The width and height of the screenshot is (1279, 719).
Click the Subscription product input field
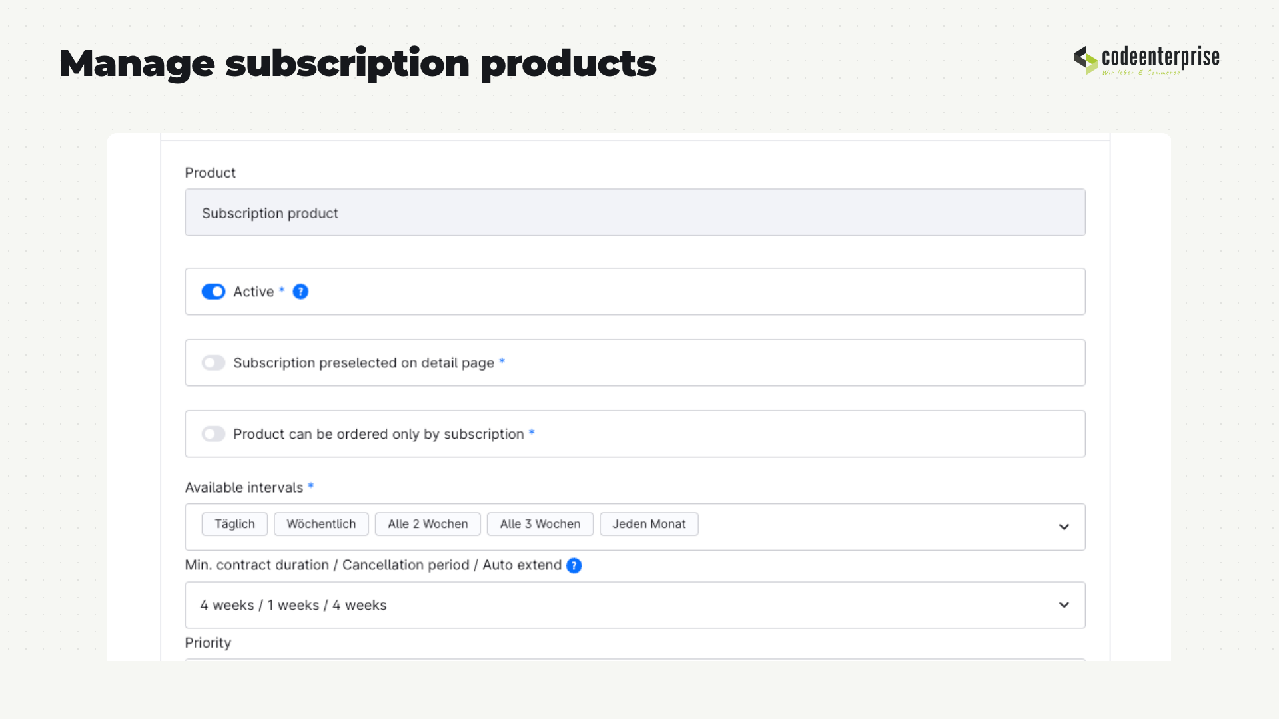pyautogui.click(x=635, y=212)
